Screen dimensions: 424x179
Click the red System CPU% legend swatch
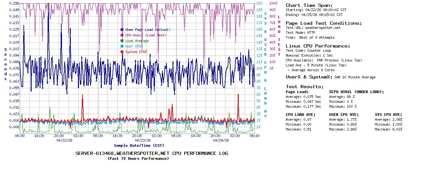point(122,52)
